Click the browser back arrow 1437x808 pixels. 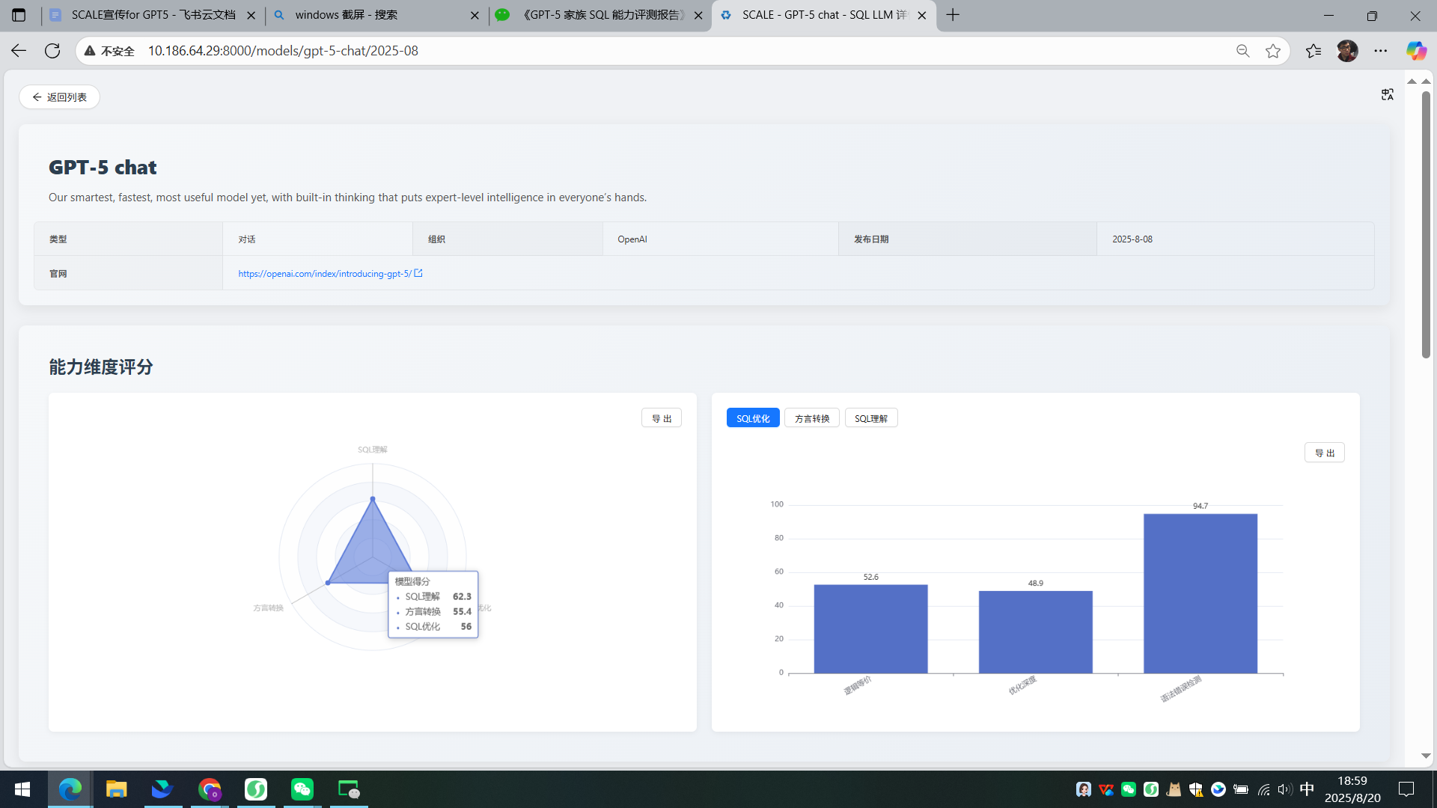[19, 51]
